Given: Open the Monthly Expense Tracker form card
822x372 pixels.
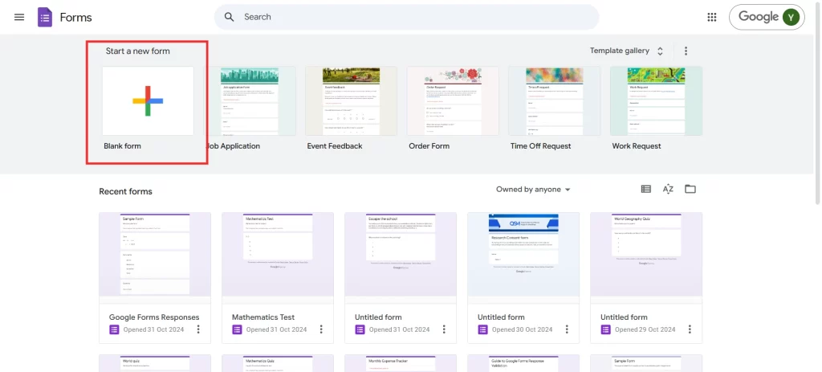Looking at the screenshot, I should [x=401, y=363].
